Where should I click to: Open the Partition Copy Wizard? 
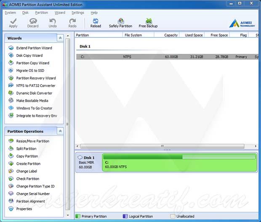point(33,63)
